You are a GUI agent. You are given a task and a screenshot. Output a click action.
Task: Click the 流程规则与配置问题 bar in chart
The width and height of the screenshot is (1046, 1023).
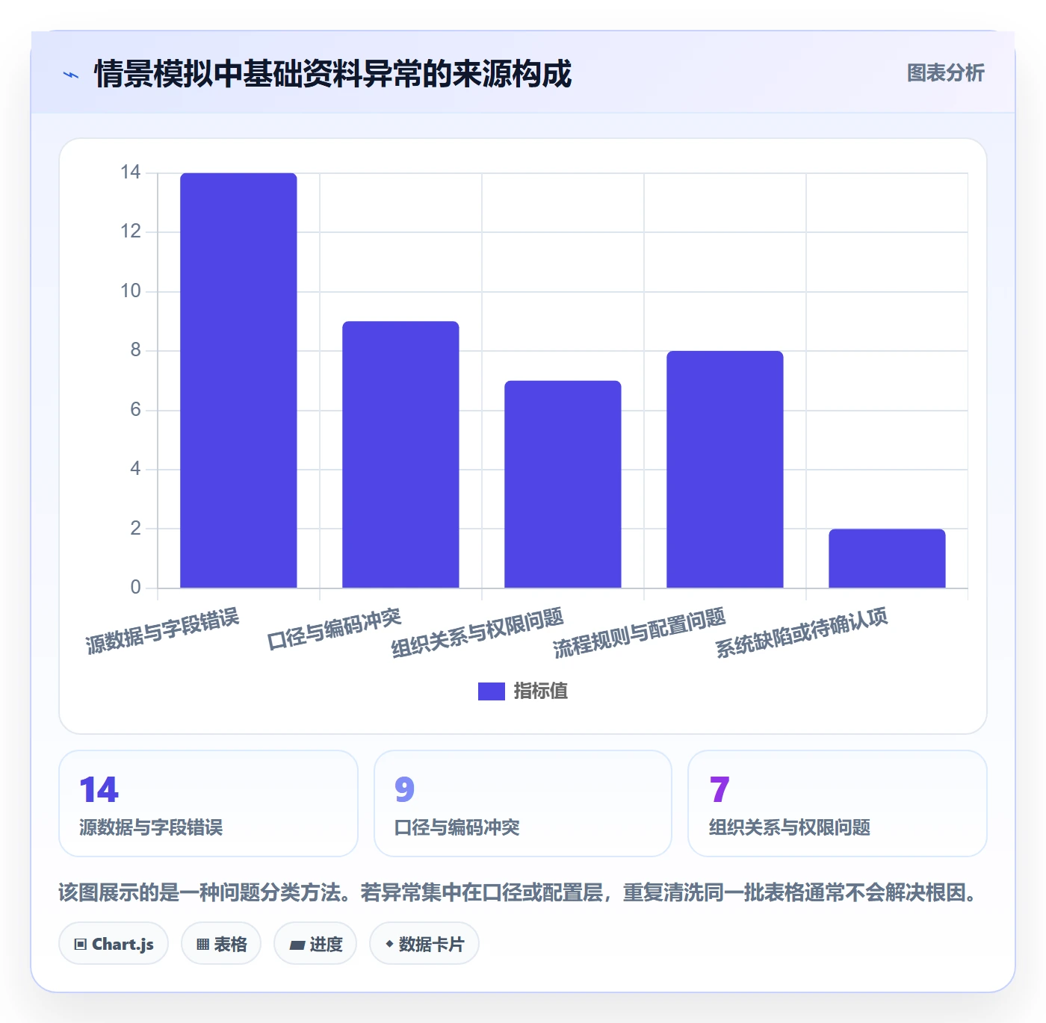coord(725,469)
